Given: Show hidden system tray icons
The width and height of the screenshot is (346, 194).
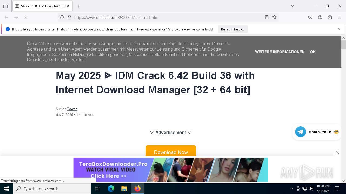Looking at the screenshot, I should (291, 189).
